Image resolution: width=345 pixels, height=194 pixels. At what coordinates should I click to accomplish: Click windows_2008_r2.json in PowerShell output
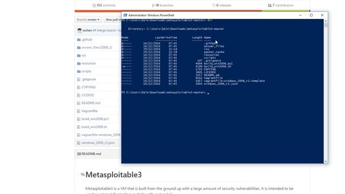coord(220,84)
